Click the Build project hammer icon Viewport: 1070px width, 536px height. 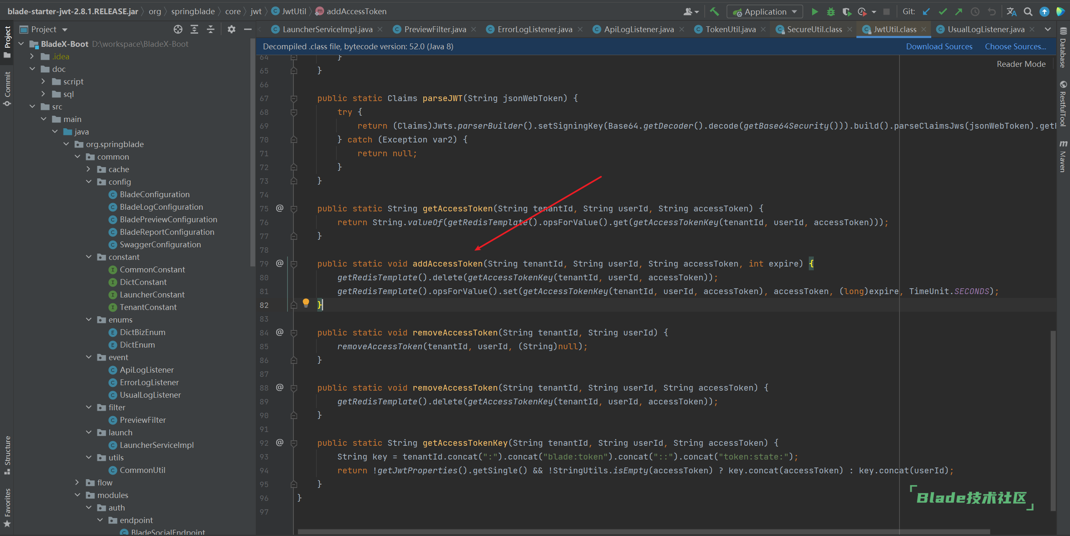(x=714, y=12)
